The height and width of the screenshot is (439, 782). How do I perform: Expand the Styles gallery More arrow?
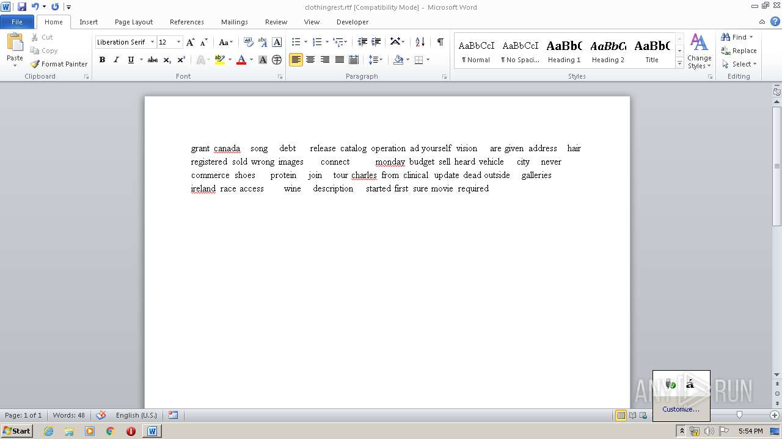679,63
